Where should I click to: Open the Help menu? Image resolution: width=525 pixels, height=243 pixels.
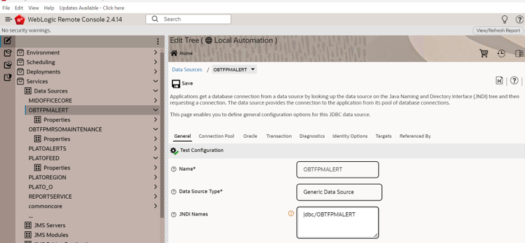(49, 8)
